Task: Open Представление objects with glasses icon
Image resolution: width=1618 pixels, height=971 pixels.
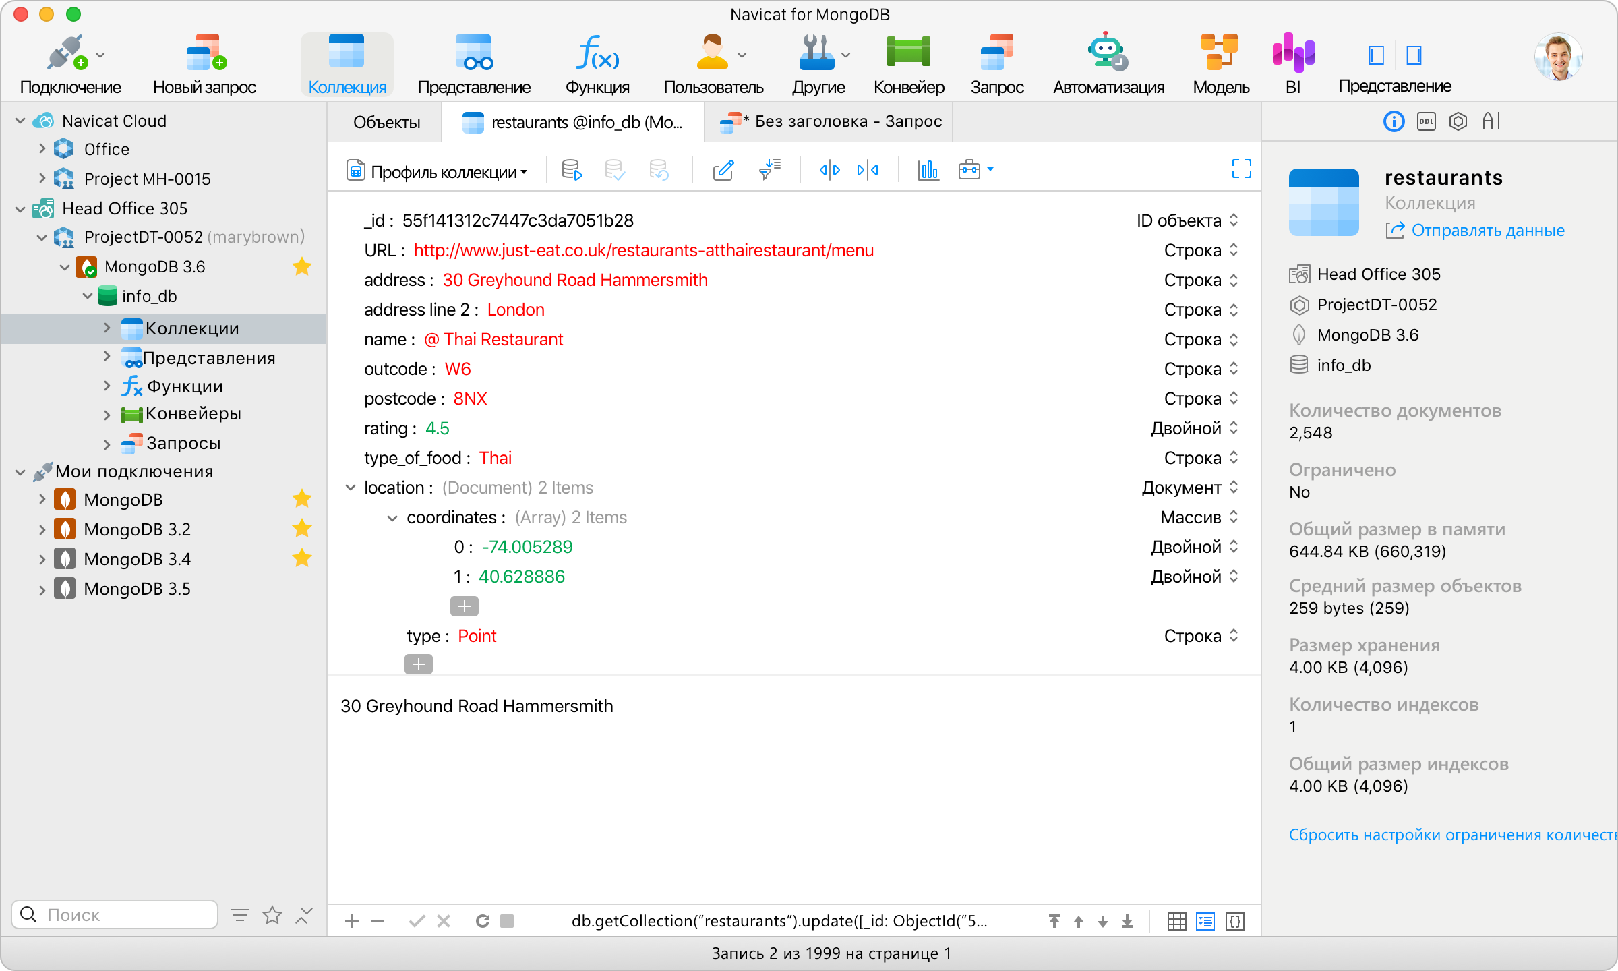Action: point(474,65)
